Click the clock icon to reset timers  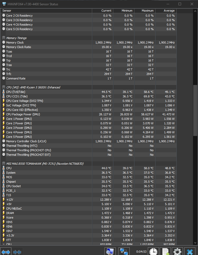(153, 251)
